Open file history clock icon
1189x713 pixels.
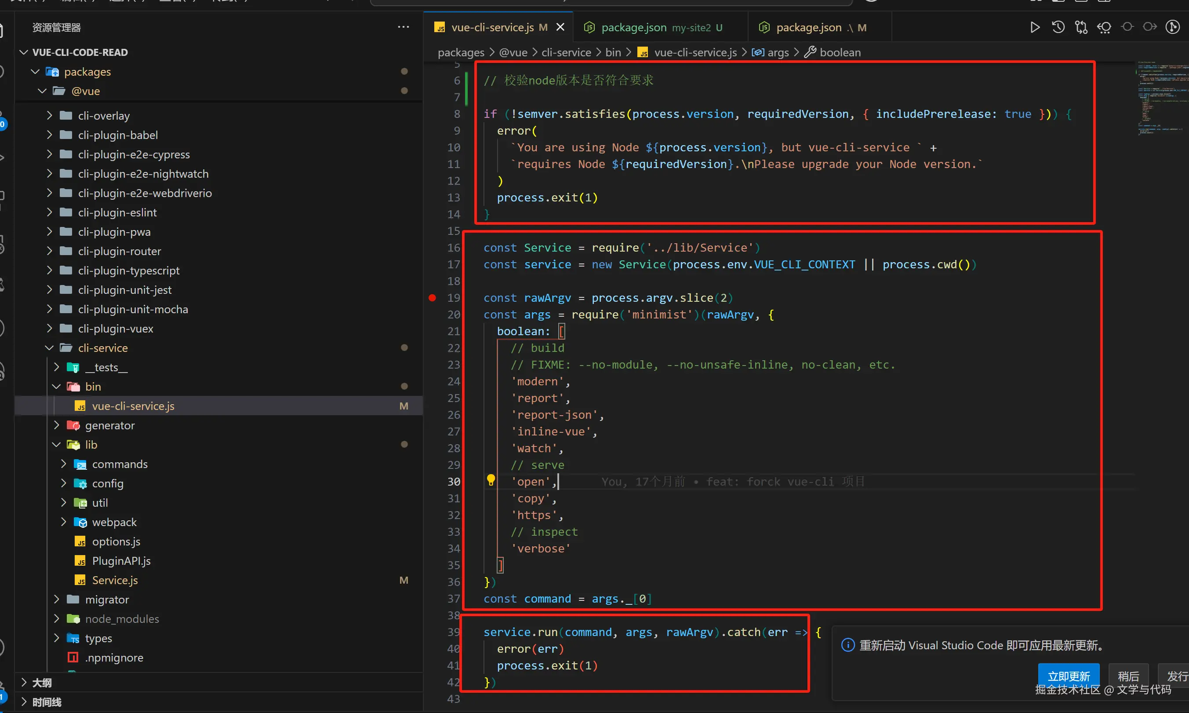point(1058,27)
